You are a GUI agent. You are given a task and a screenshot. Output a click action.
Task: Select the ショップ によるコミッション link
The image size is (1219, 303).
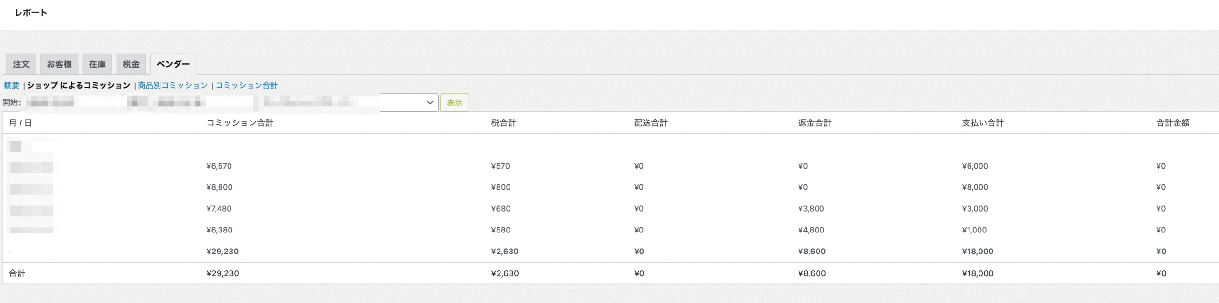click(79, 86)
